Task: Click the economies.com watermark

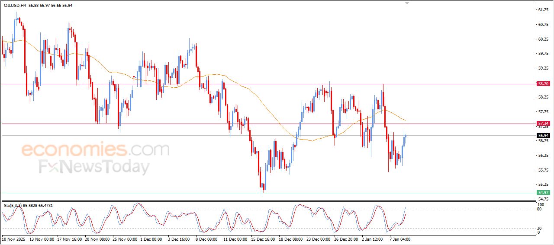Action: pos(95,150)
